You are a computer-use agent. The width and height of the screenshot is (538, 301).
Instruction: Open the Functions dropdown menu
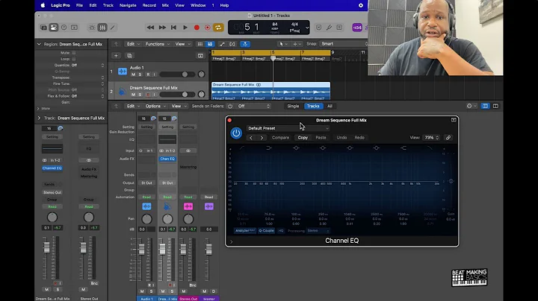point(157,44)
